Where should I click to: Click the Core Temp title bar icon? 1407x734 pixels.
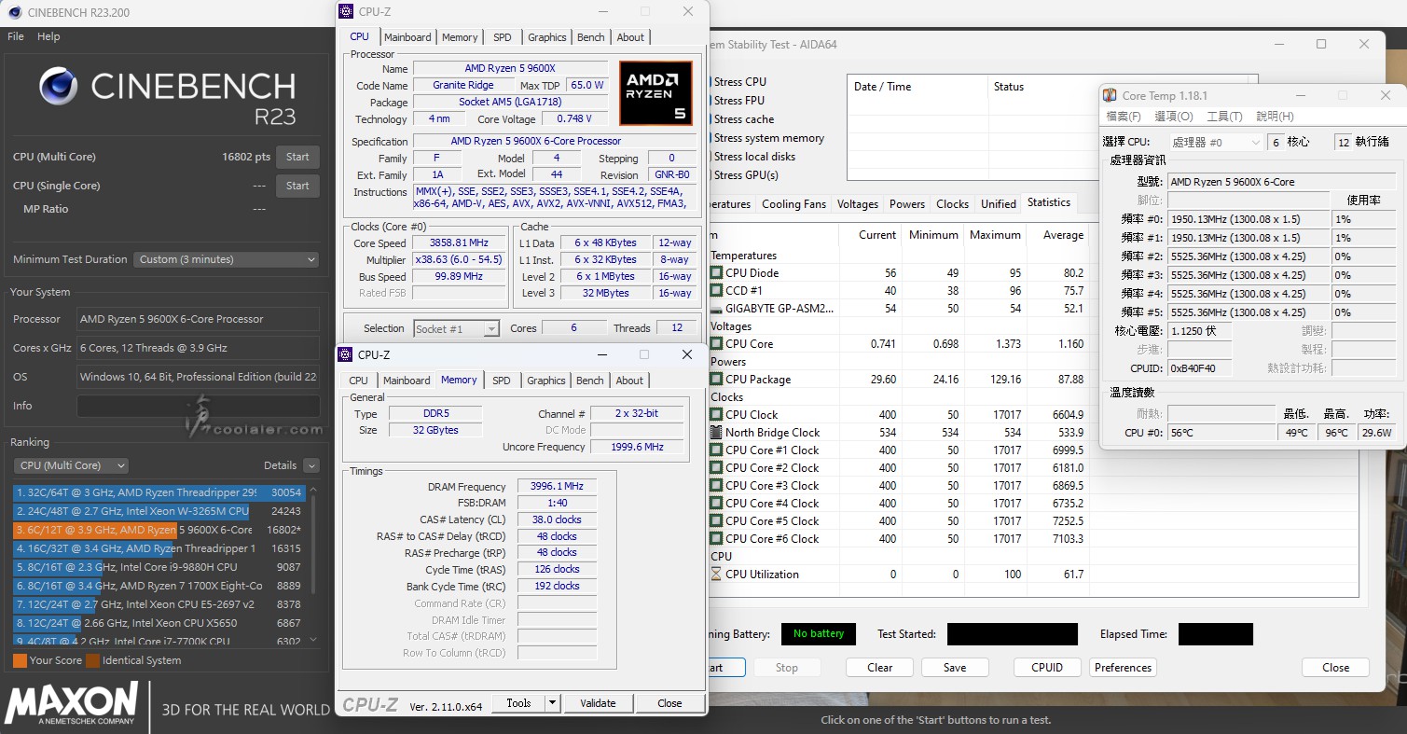click(1110, 95)
